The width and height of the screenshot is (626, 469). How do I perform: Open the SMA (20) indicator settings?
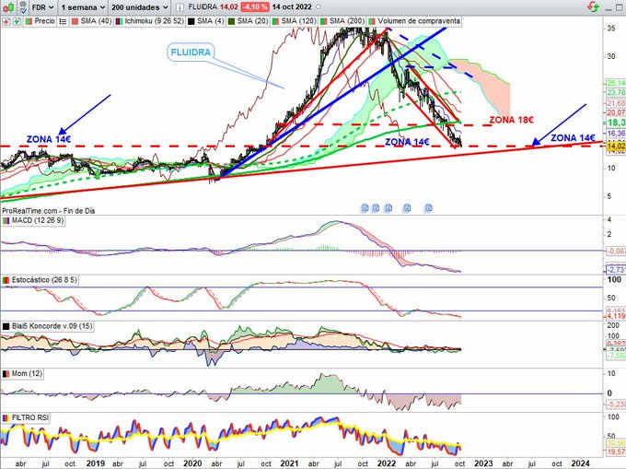pyautogui.click(x=252, y=21)
